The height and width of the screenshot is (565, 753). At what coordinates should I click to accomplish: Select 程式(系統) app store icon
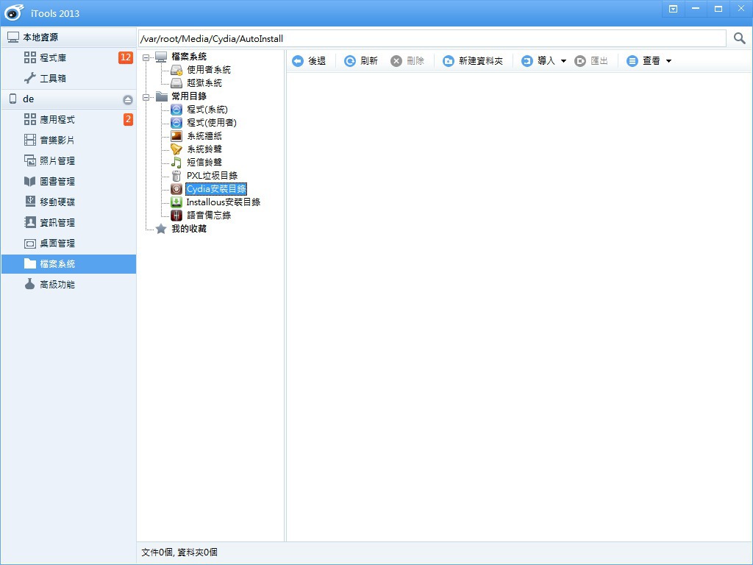[x=176, y=110]
